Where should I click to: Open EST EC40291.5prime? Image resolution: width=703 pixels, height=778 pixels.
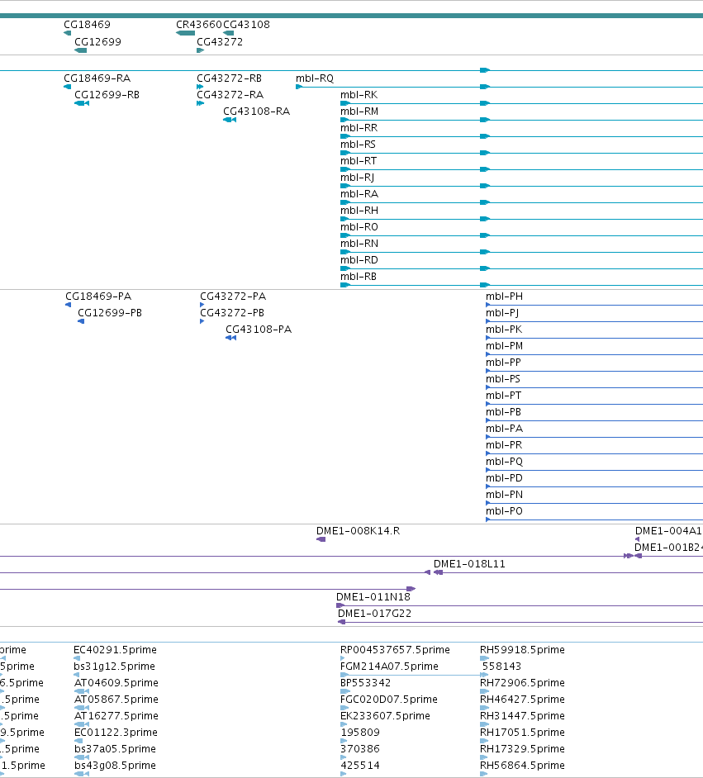(115, 649)
